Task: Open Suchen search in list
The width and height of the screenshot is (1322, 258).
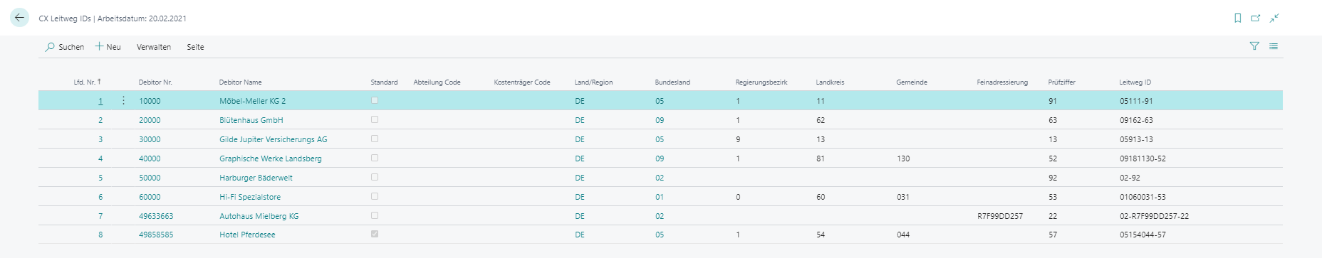Action: coord(65,47)
